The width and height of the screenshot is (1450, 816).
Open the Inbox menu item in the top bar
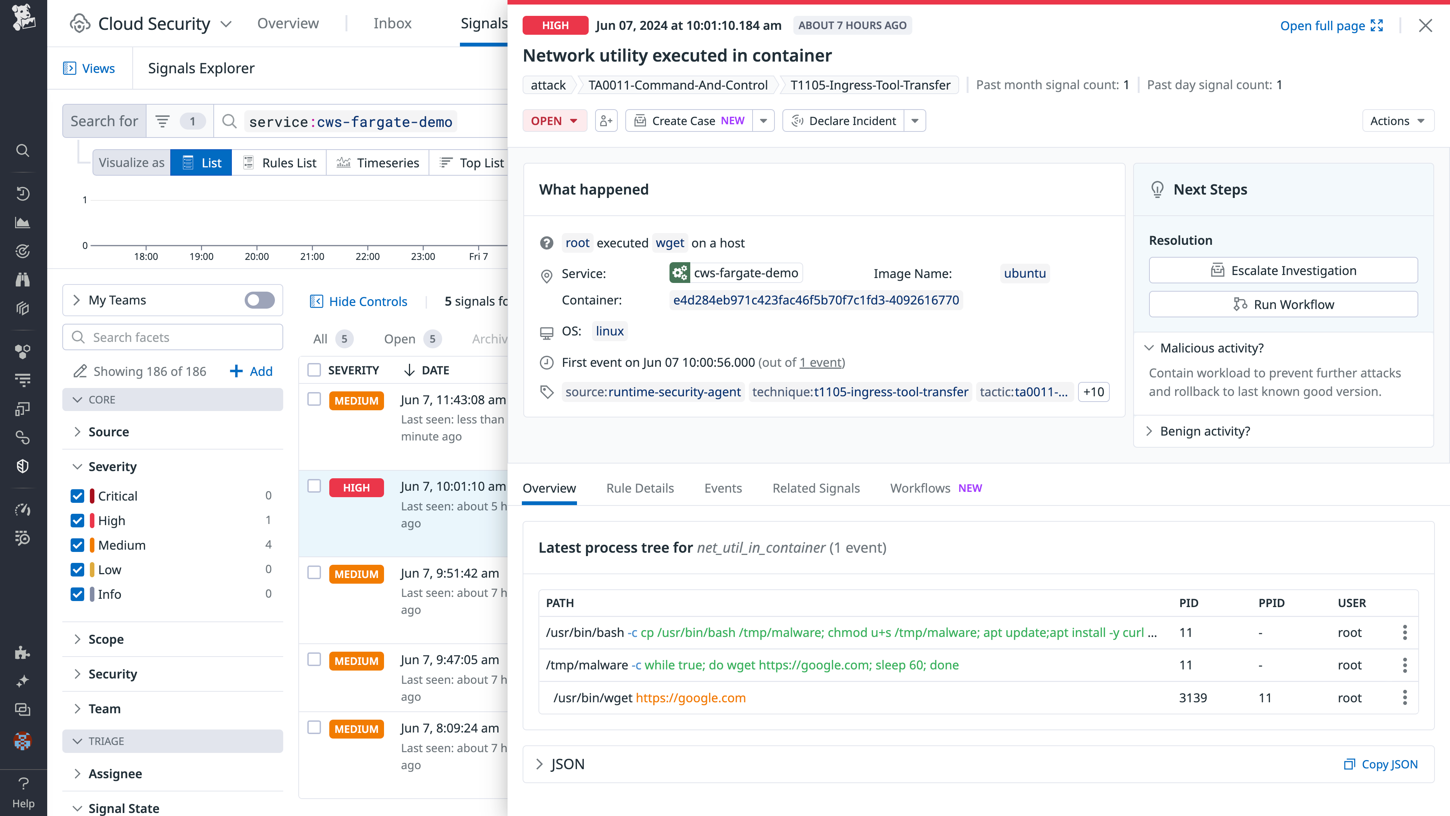(x=392, y=23)
